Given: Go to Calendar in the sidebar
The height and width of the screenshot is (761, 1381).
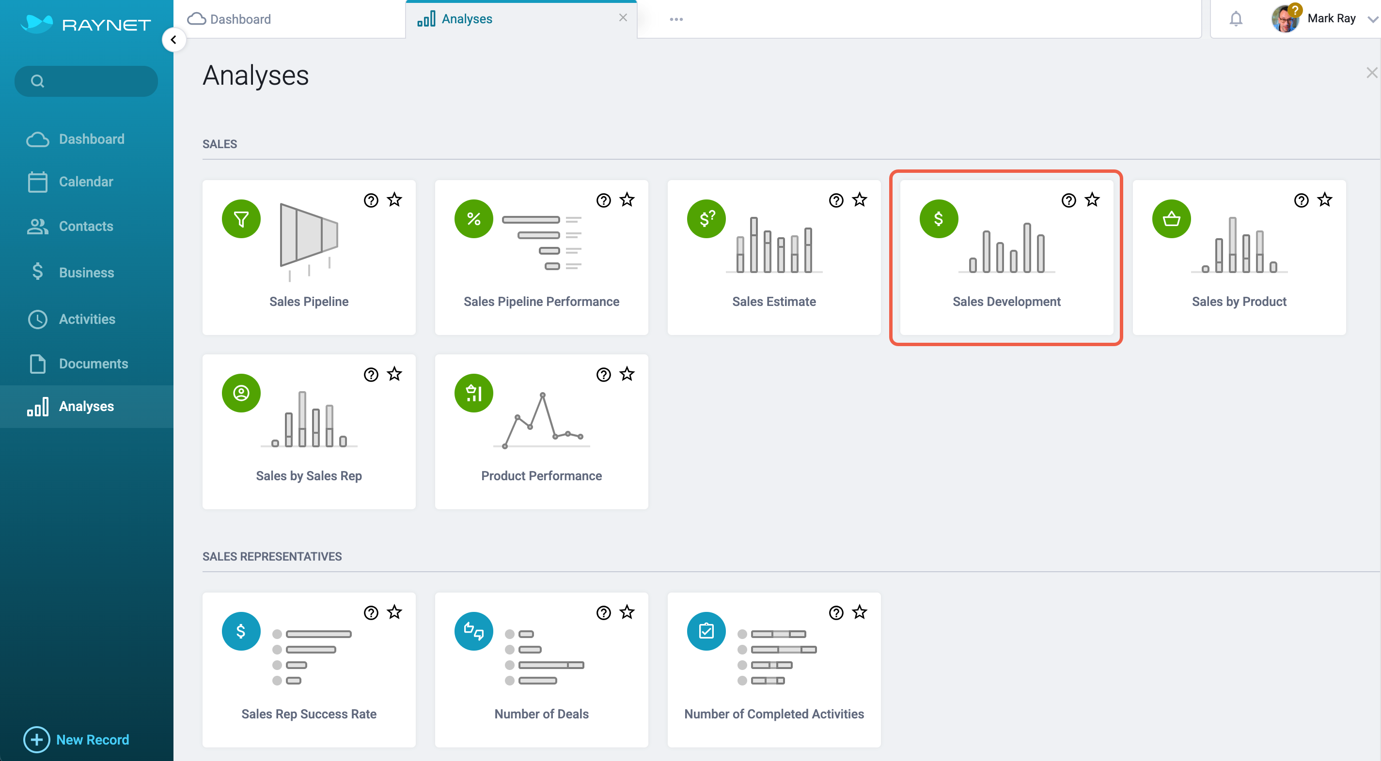Looking at the screenshot, I should pyautogui.click(x=86, y=182).
